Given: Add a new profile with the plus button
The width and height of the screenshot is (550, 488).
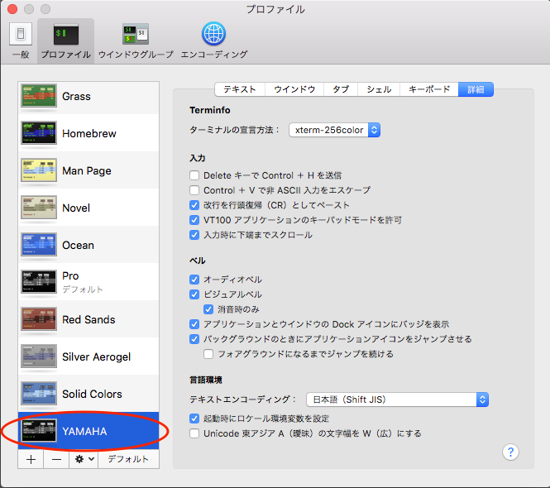Looking at the screenshot, I should 31,459.
